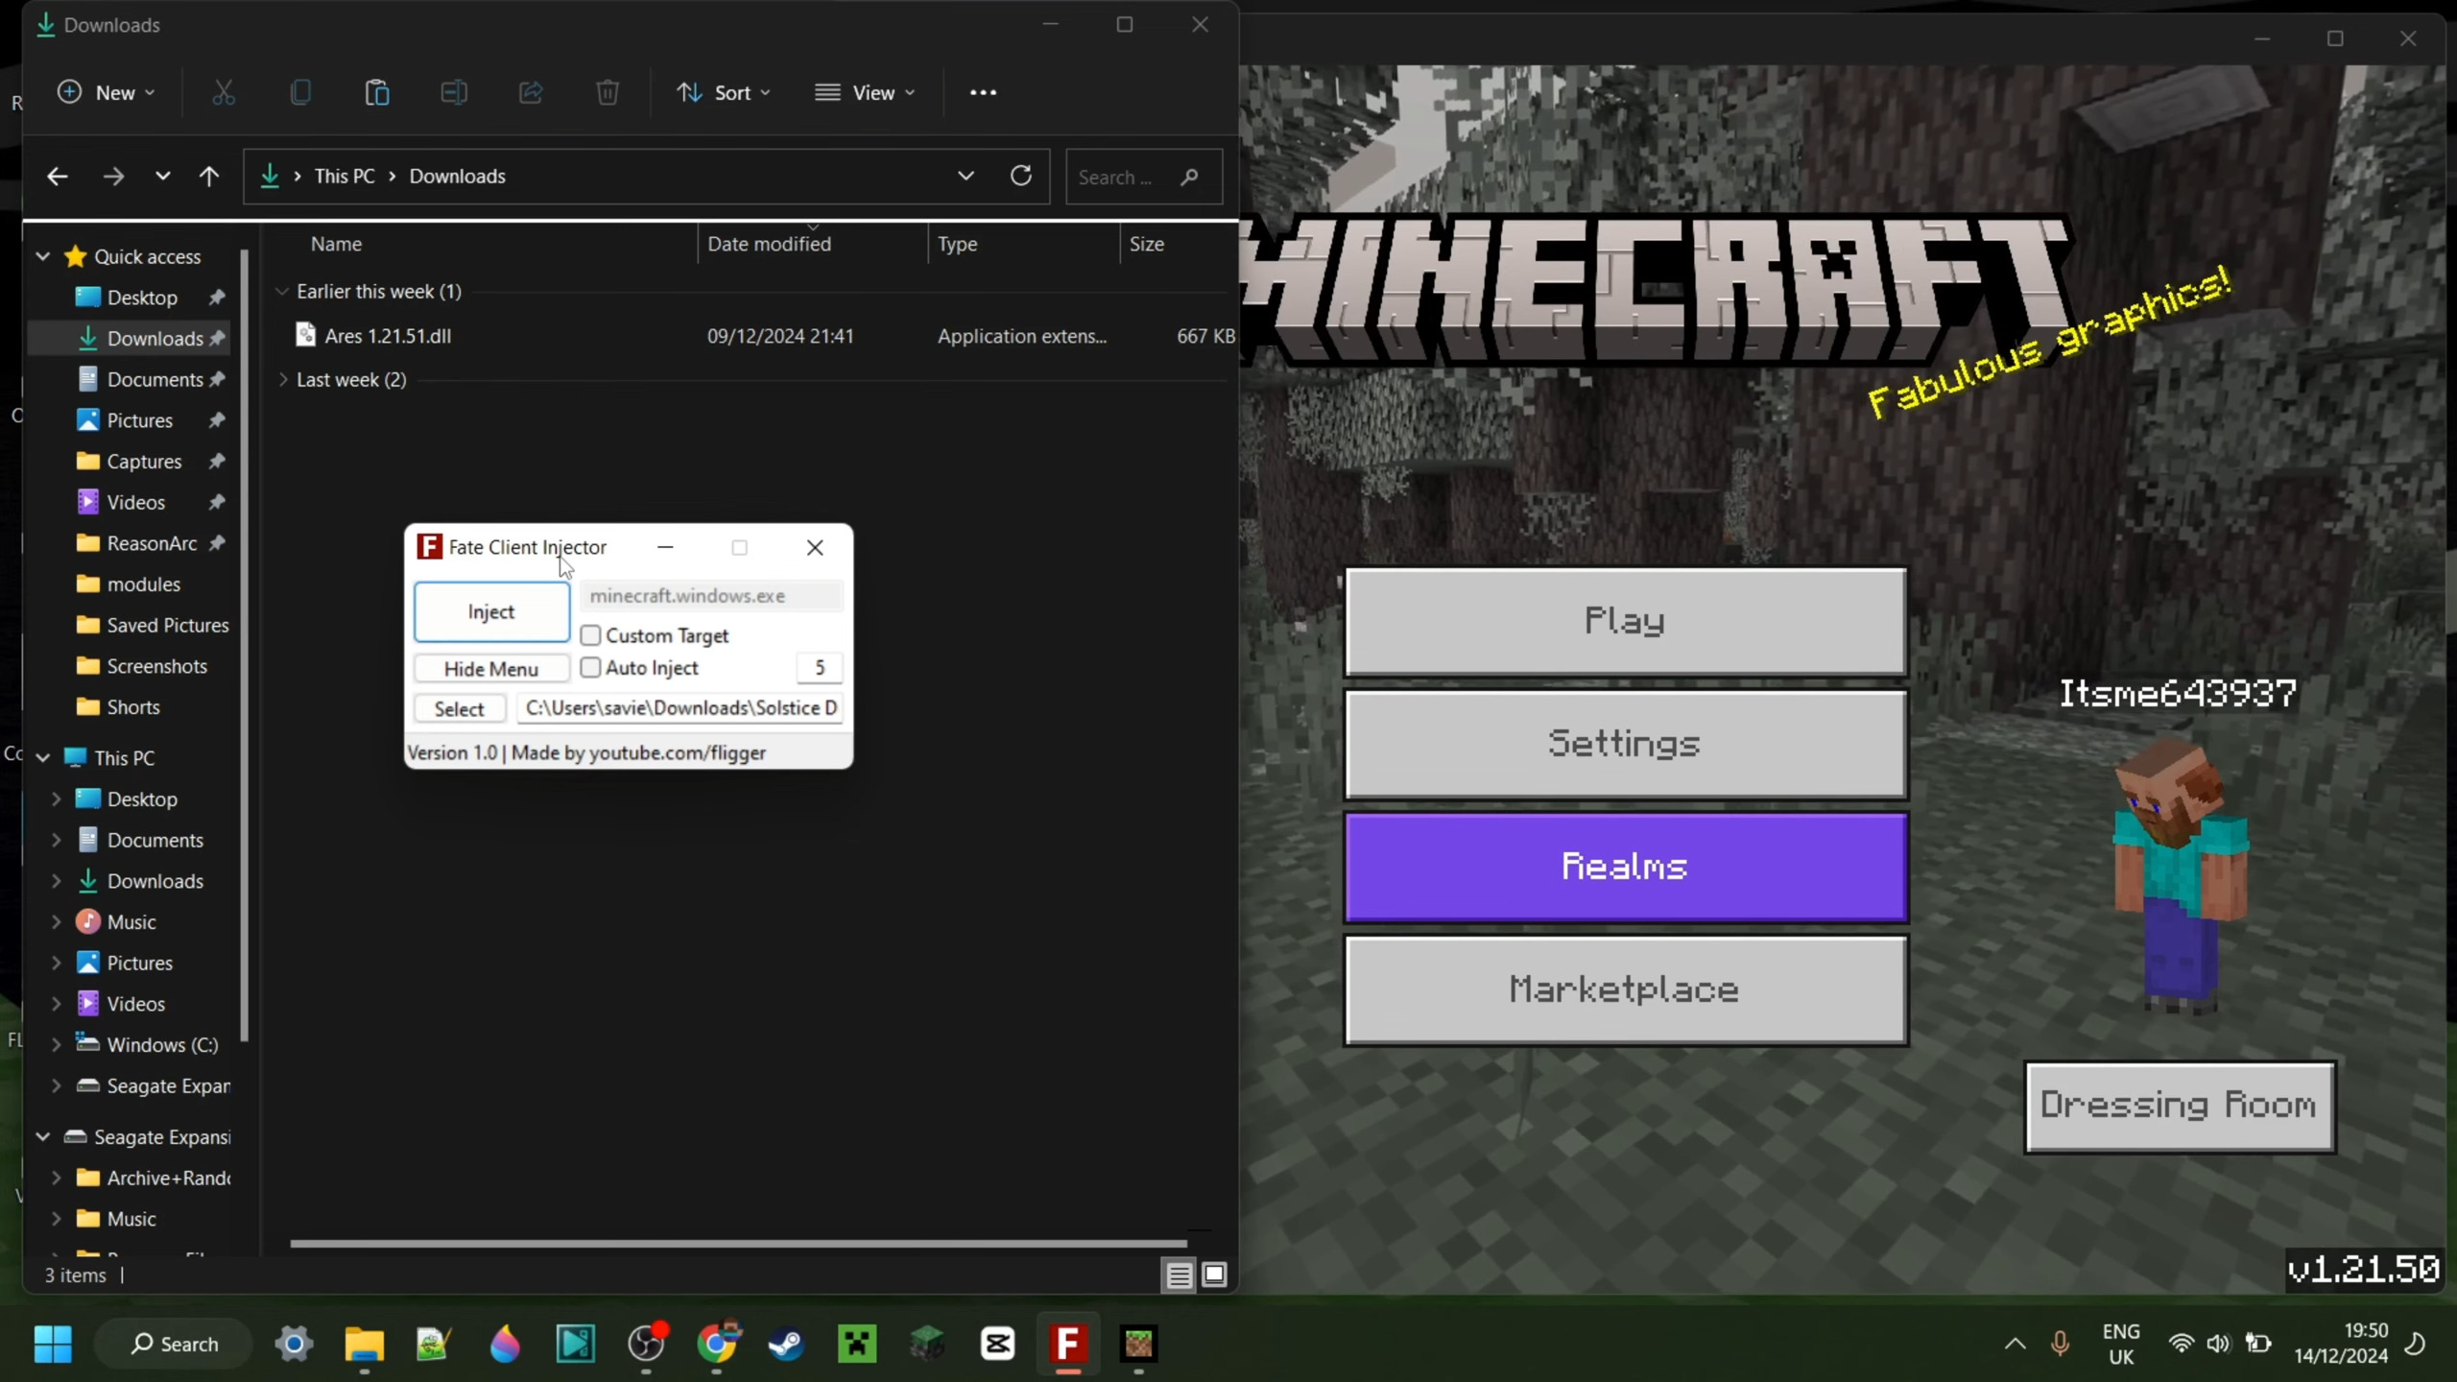Open Minecraft Settings button
The width and height of the screenshot is (2457, 1382).
[1625, 745]
